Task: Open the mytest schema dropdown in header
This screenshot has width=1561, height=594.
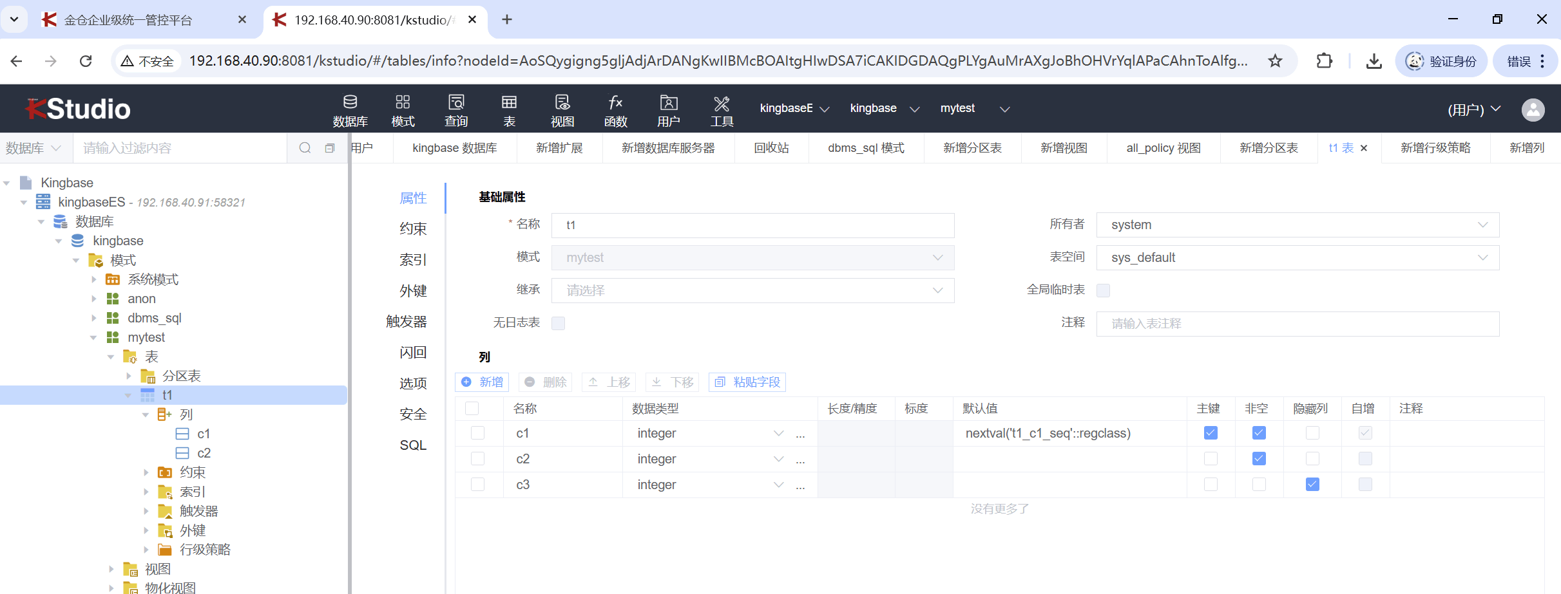Action: pos(974,109)
